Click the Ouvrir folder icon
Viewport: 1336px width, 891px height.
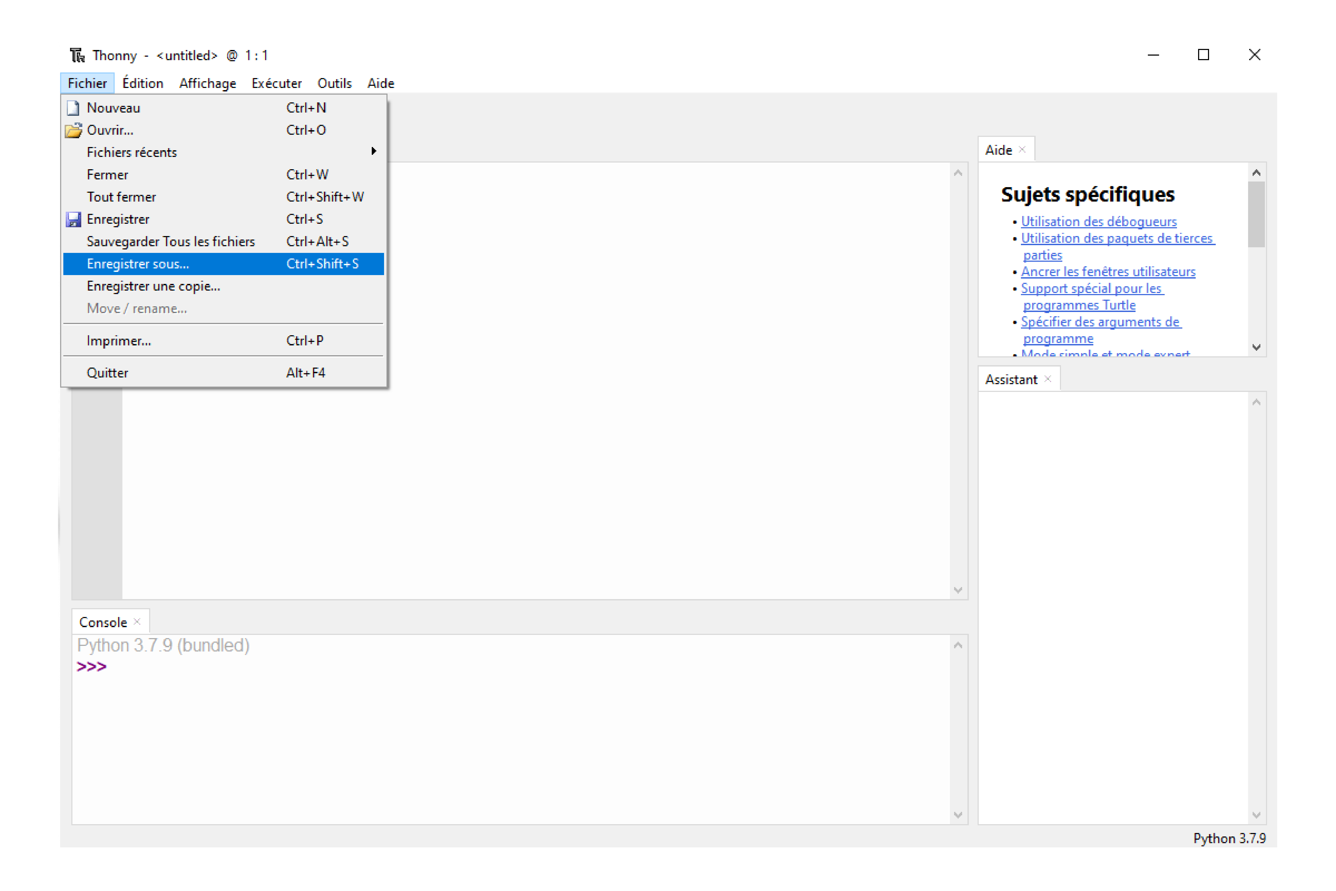tap(73, 130)
